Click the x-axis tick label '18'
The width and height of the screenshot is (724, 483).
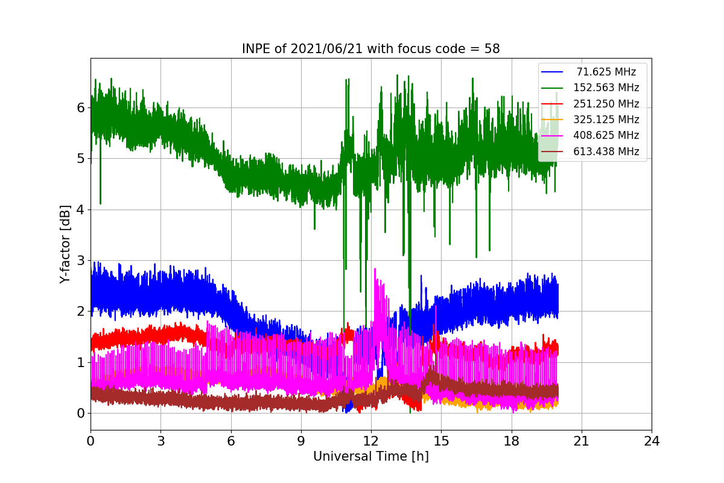pyautogui.click(x=511, y=441)
